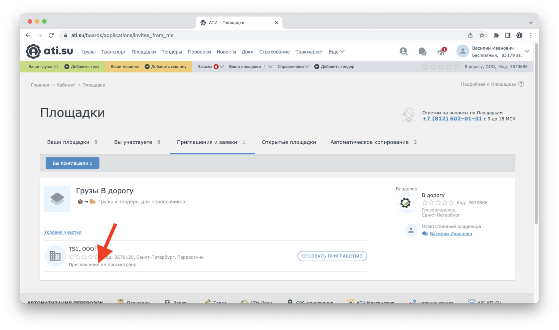Image resolution: width=559 pixels, height=330 pixels.
Task: Open the ati.su logo home link
Action: (x=50, y=51)
